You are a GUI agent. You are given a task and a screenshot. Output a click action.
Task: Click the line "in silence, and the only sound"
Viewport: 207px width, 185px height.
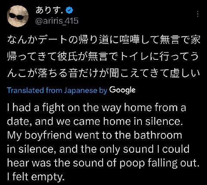98,149
